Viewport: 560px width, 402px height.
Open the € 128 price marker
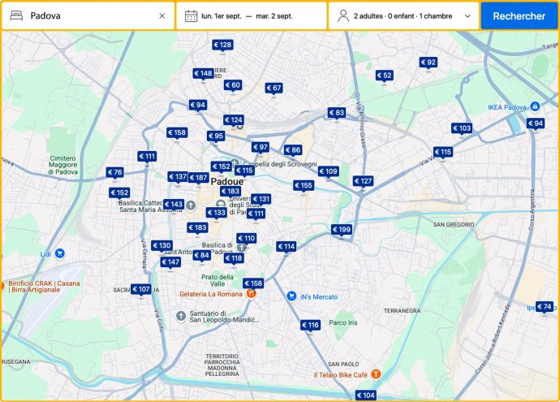click(222, 45)
